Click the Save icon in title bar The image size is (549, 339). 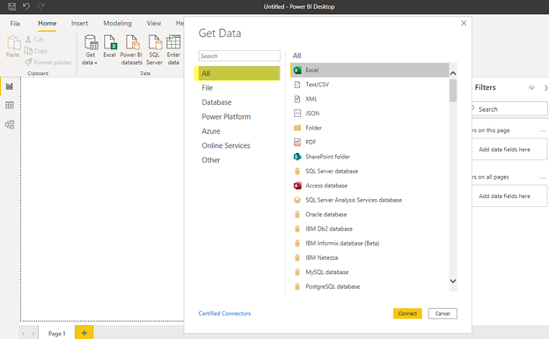click(12, 6)
